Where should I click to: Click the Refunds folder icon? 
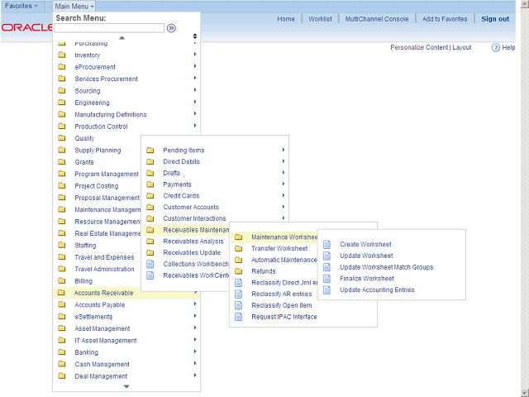(238, 271)
